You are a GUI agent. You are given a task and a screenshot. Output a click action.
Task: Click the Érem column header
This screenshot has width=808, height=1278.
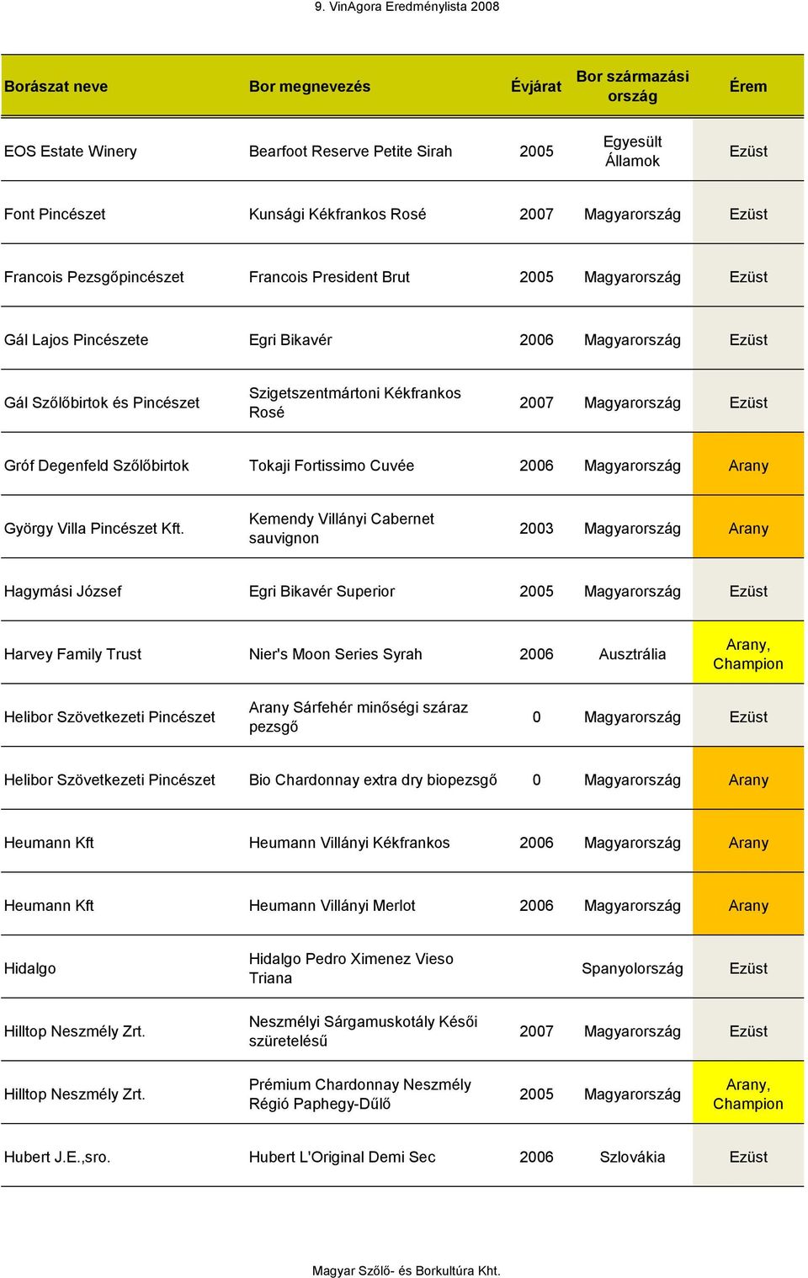tap(747, 86)
